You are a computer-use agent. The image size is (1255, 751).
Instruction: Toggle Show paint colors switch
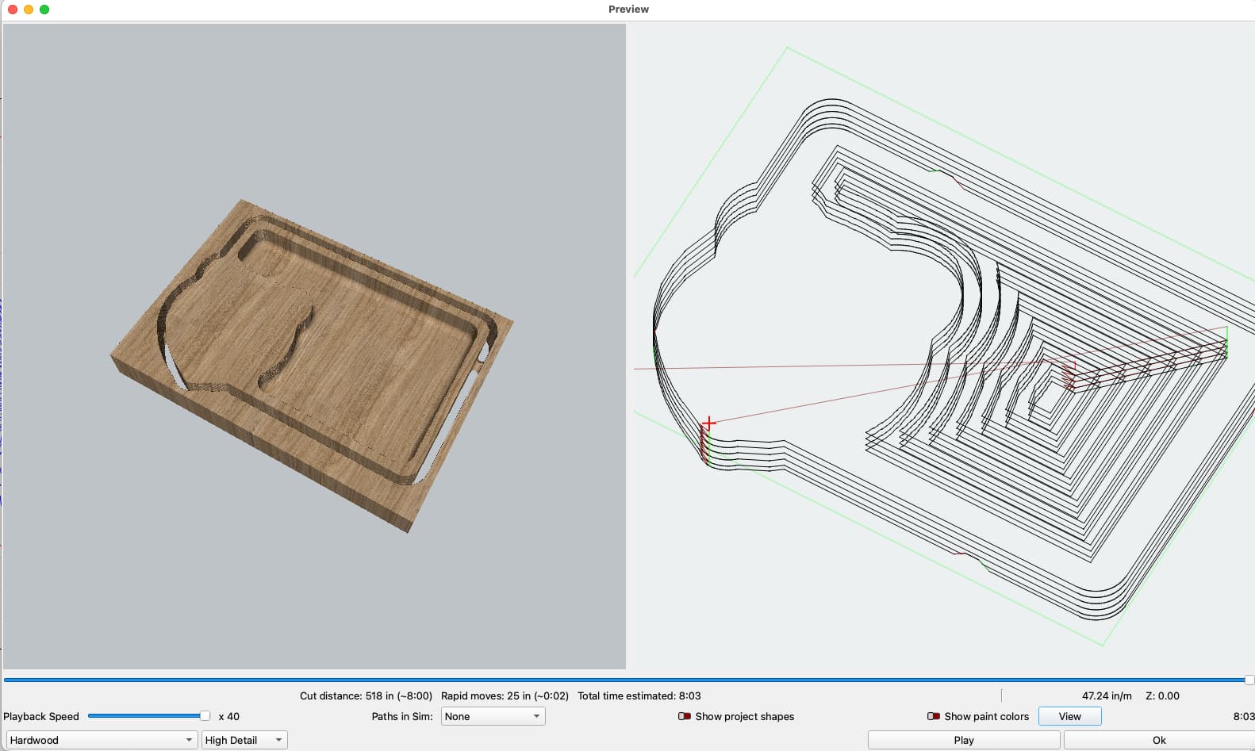(x=934, y=716)
